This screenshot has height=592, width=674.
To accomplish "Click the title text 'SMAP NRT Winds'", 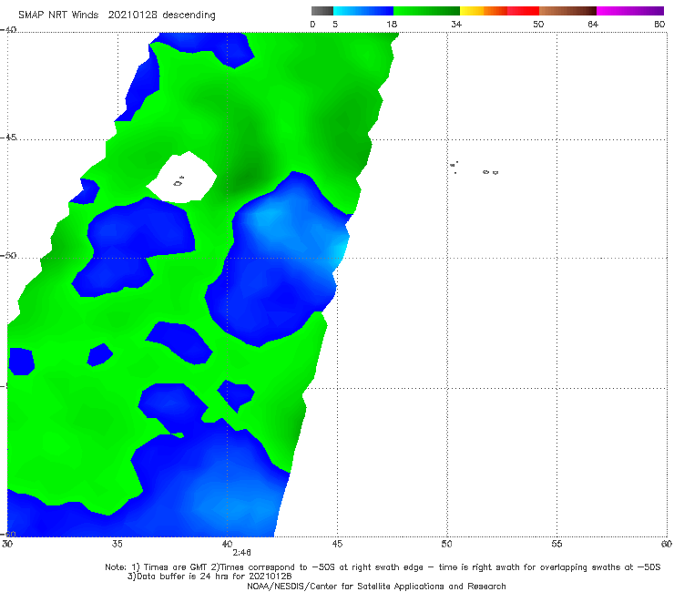I will click(58, 15).
